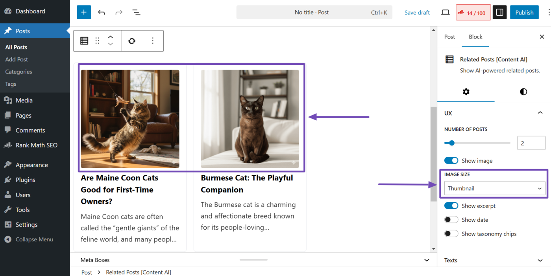Viewport: 551px width, 276px height.
Task: Switch to the Post tab
Action: coord(449,37)
